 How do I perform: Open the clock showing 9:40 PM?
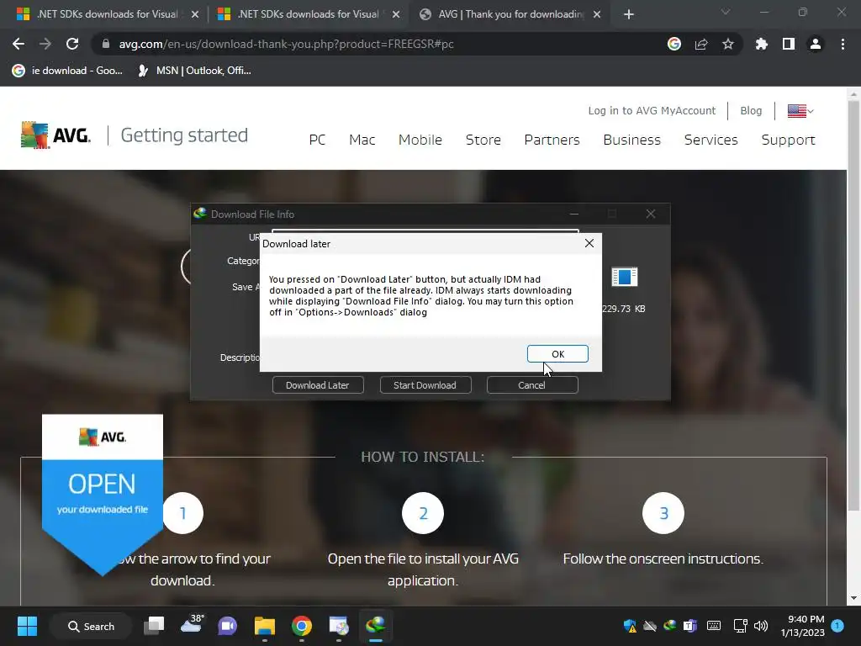tap(803, 626)
